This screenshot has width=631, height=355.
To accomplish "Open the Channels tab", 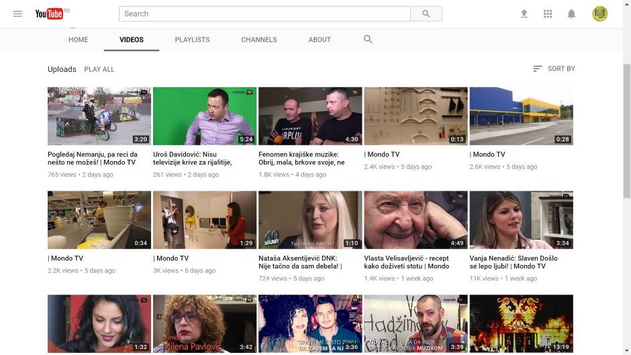I will (259, 40).
